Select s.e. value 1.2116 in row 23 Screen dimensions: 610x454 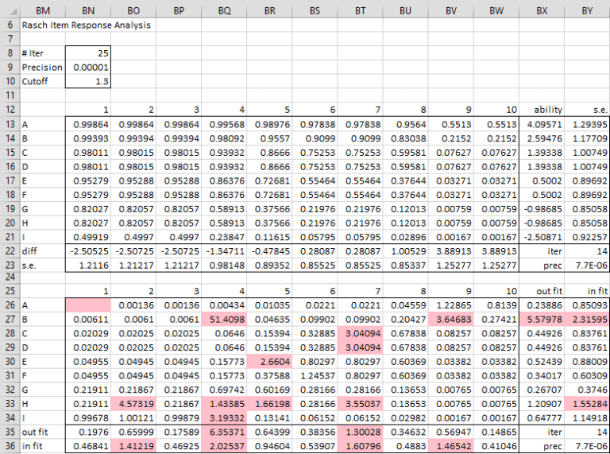[x=88, y=266]
